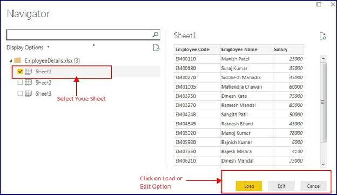Click the Suraj Kumar name cell
Viewport: 337px width, 195px height.
pyautogui.click(x=246, y=68)
